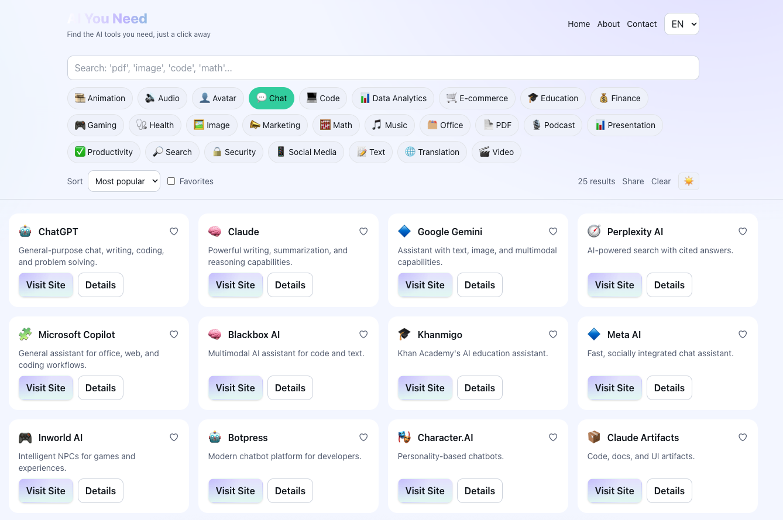Screen dimensions: 783x520
Task: Open the Contact link
Action: coord(642,24)
